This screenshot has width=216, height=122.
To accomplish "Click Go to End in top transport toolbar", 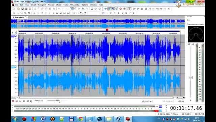I will [x=169, y=9].
